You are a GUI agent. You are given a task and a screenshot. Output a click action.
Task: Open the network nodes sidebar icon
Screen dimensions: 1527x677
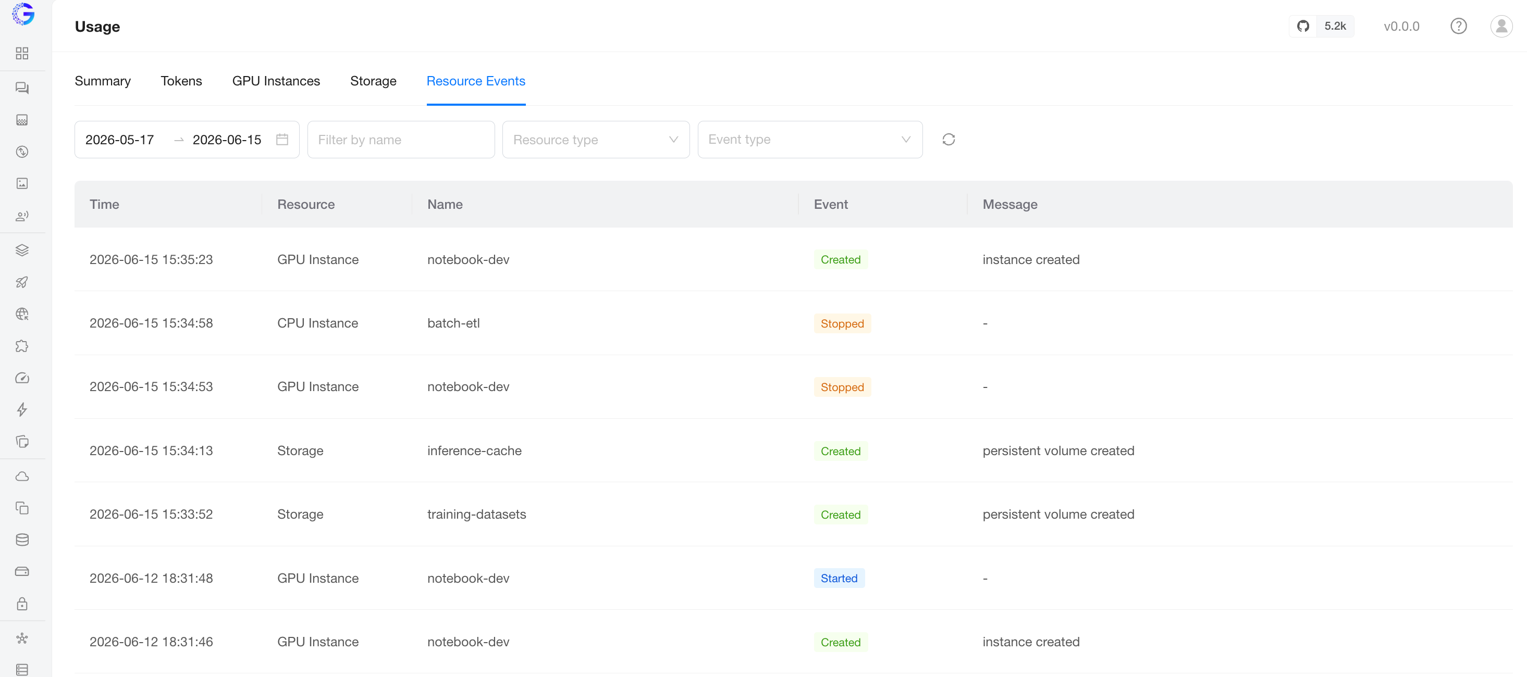tap(22, 638)
